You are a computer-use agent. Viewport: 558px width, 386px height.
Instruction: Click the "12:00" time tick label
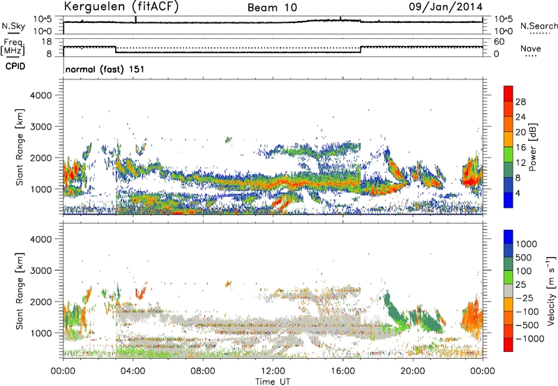[x=273, y=371]
